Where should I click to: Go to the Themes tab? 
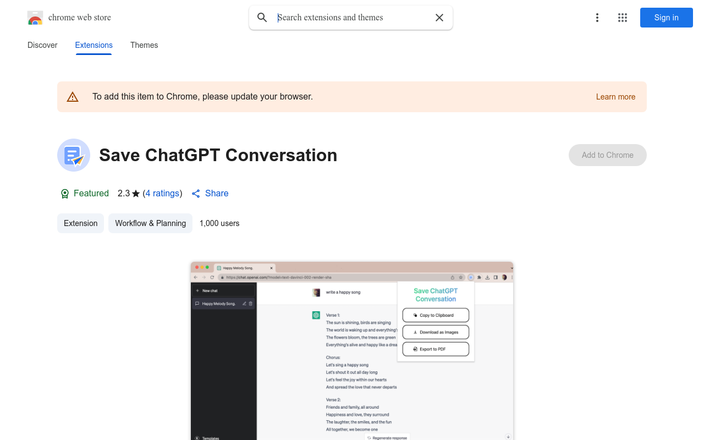coord(144,45)
